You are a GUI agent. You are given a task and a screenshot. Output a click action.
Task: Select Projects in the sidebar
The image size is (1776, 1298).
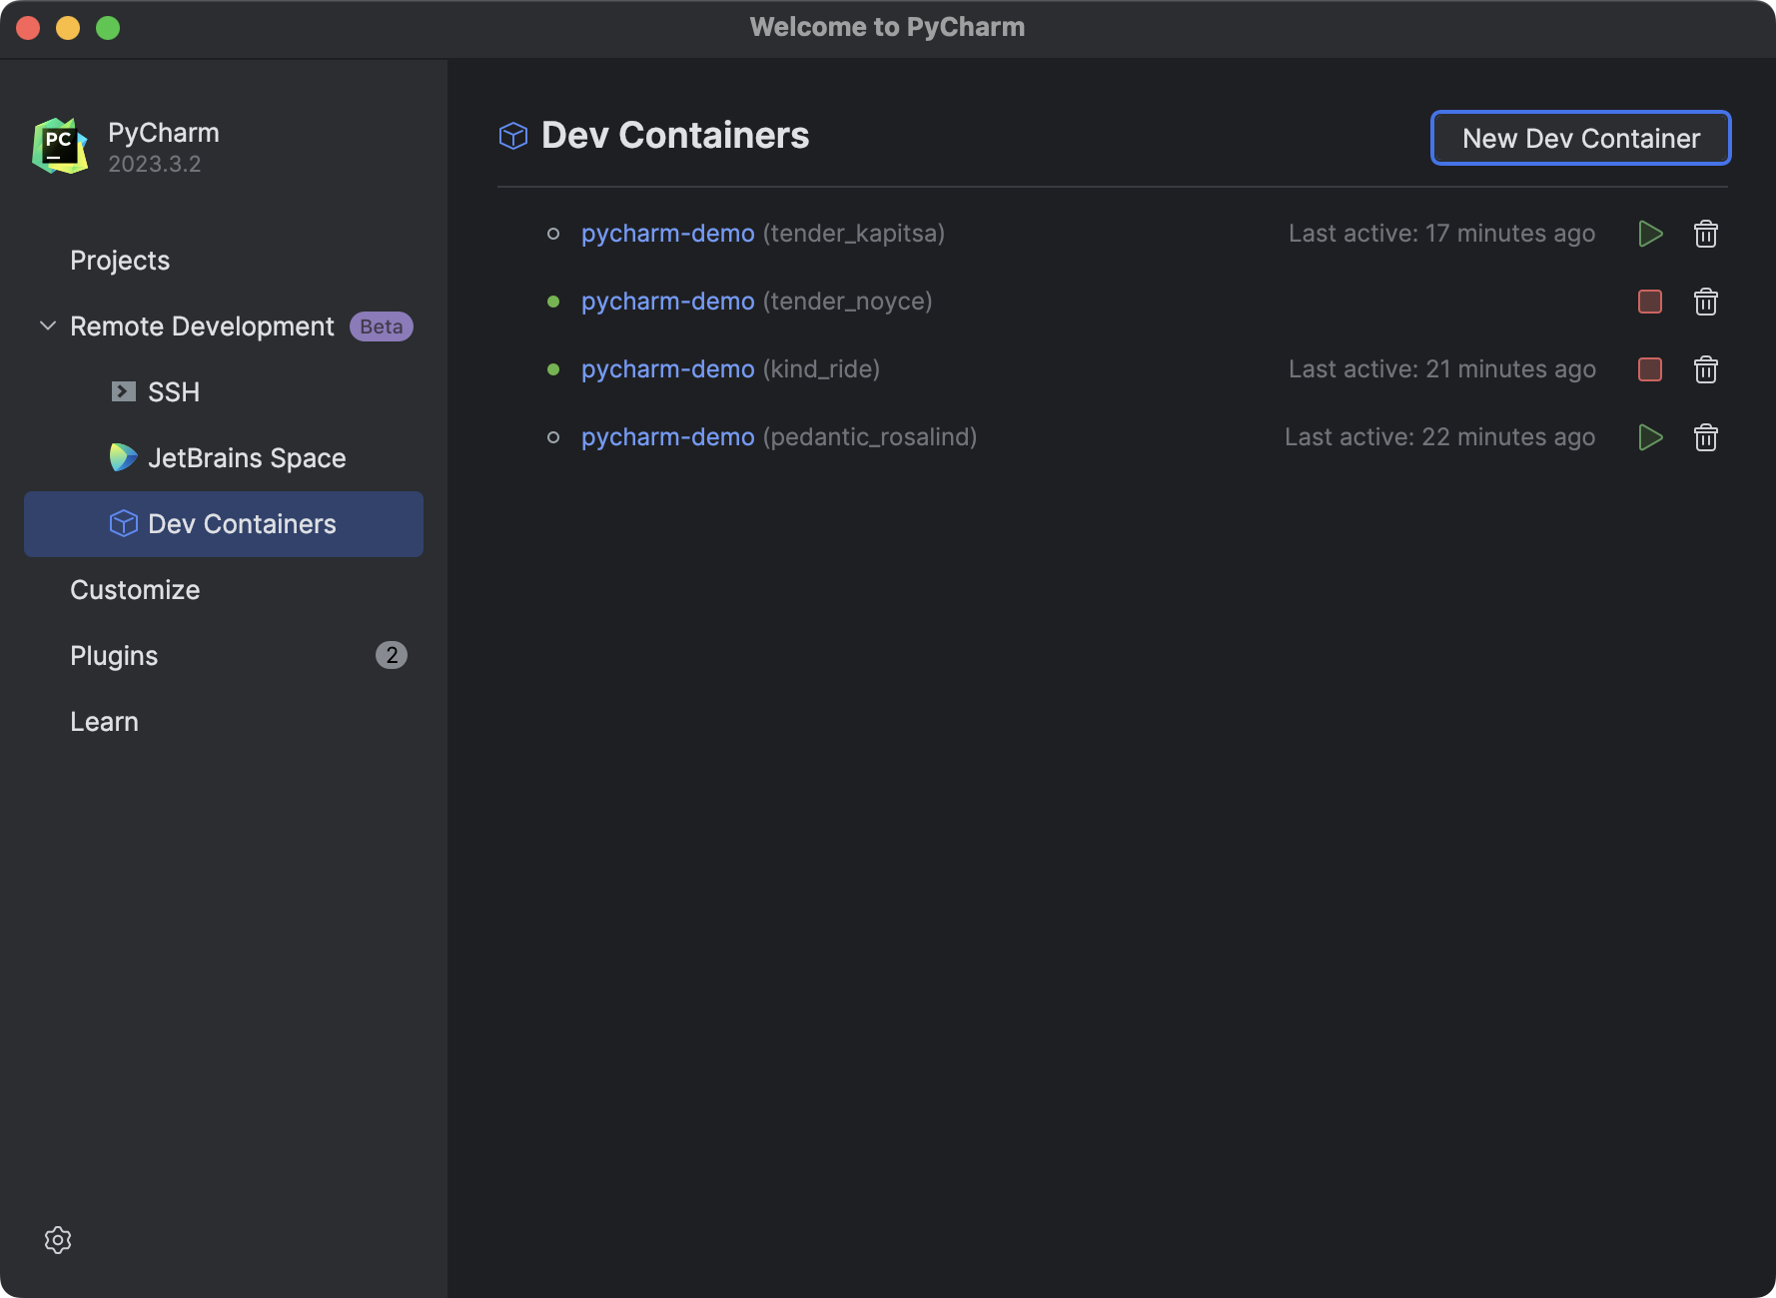pyautogui.click(x=119, y=260)
